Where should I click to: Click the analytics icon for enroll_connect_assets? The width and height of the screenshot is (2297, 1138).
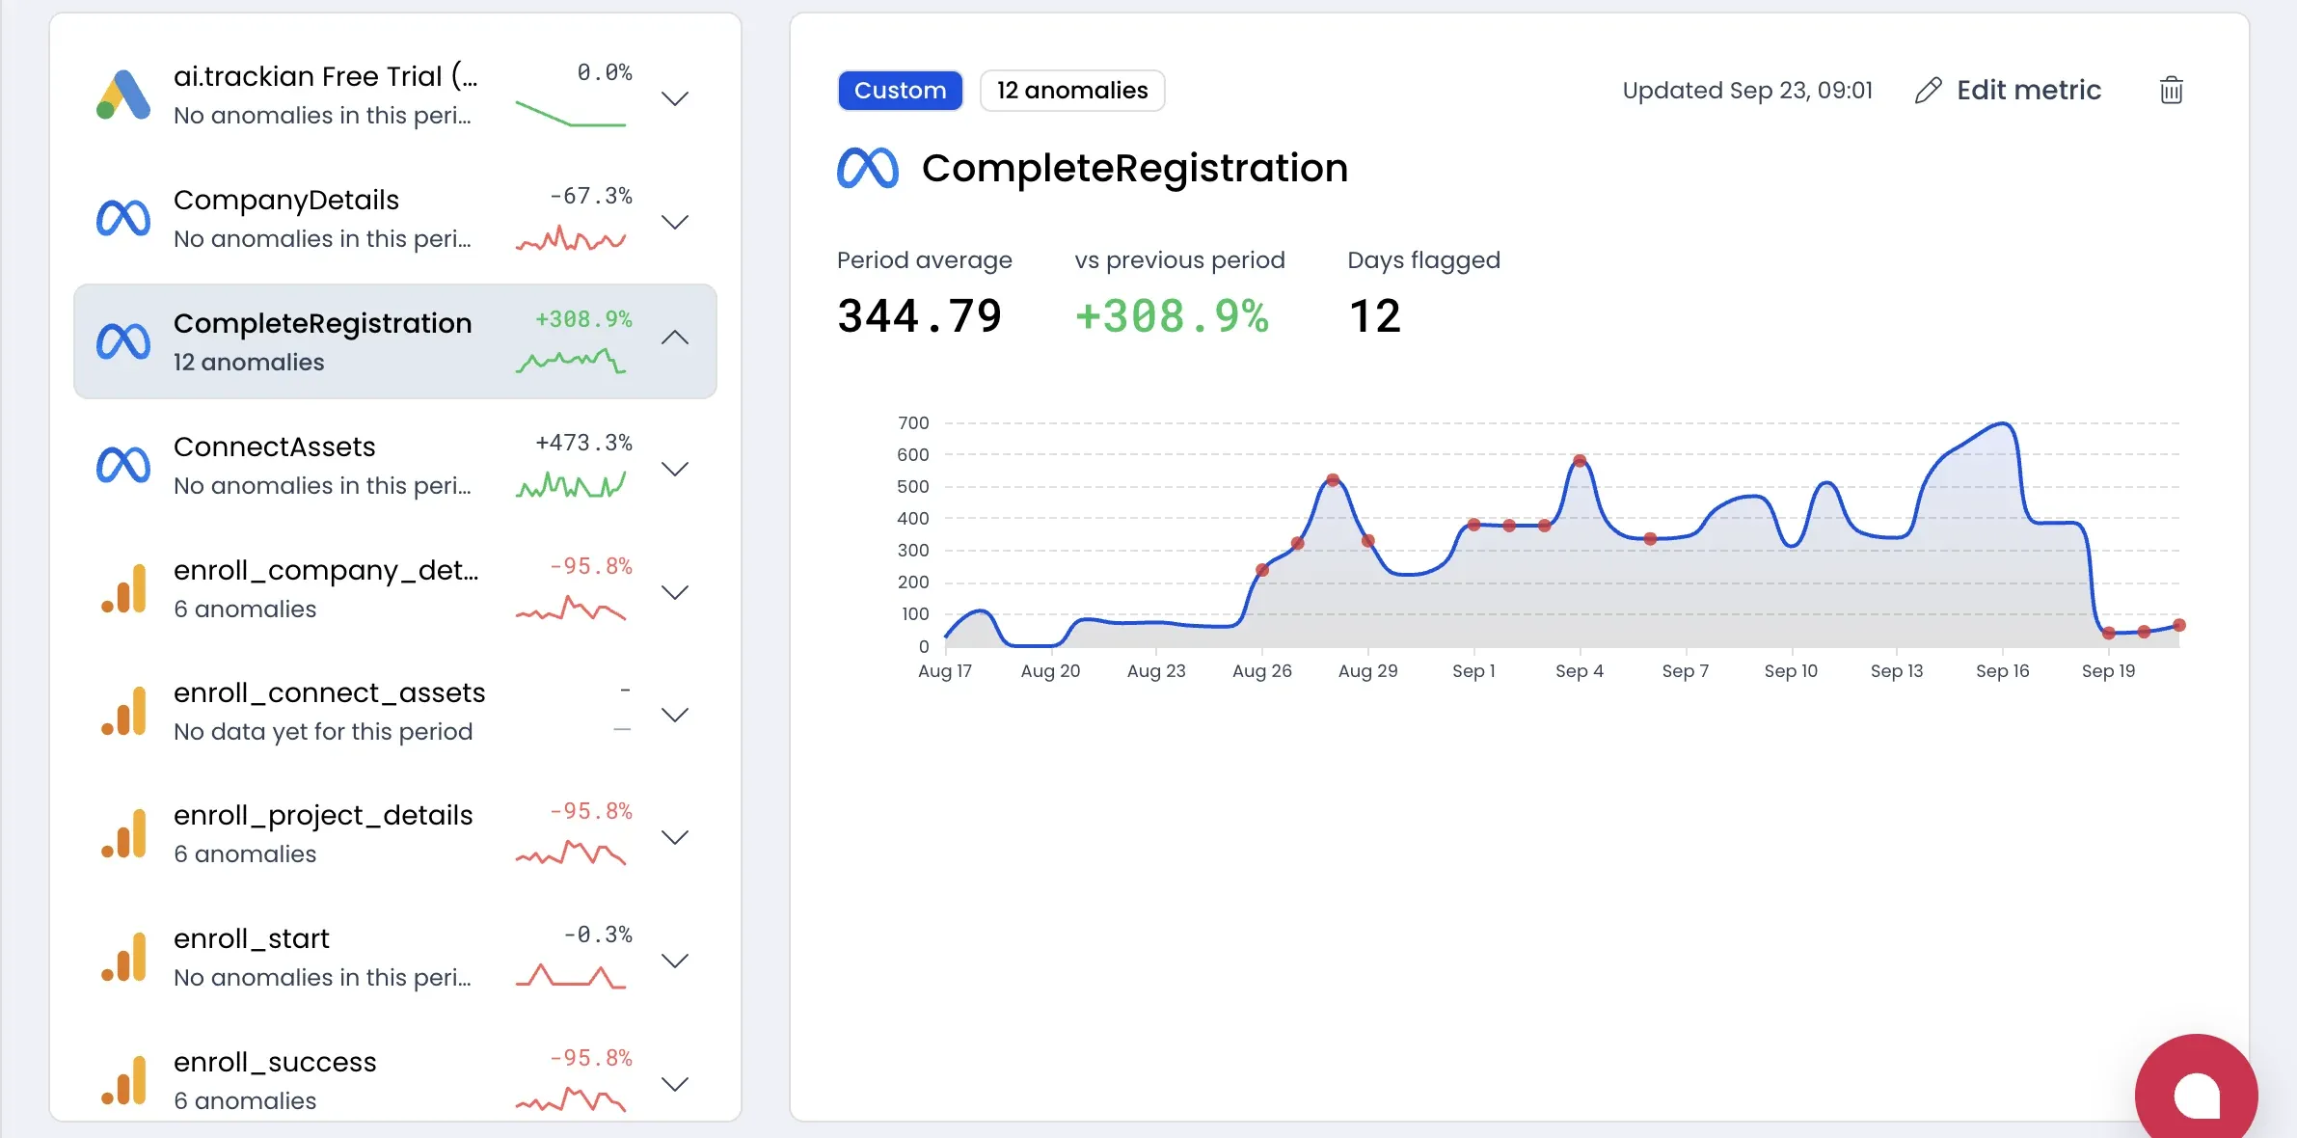(x=123, y=712)
